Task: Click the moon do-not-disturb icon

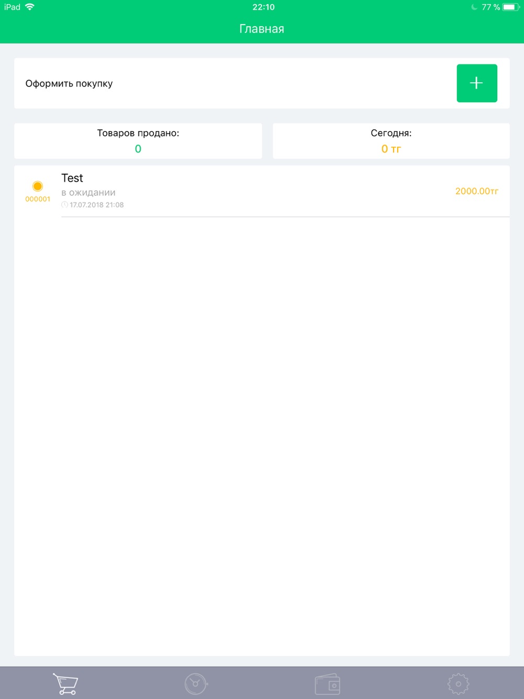Action: 474,7
